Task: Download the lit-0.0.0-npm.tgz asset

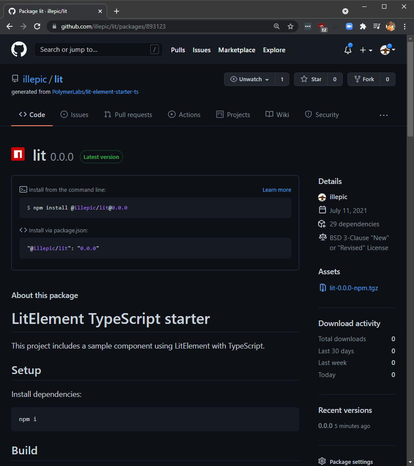Action: pos(354,288)
